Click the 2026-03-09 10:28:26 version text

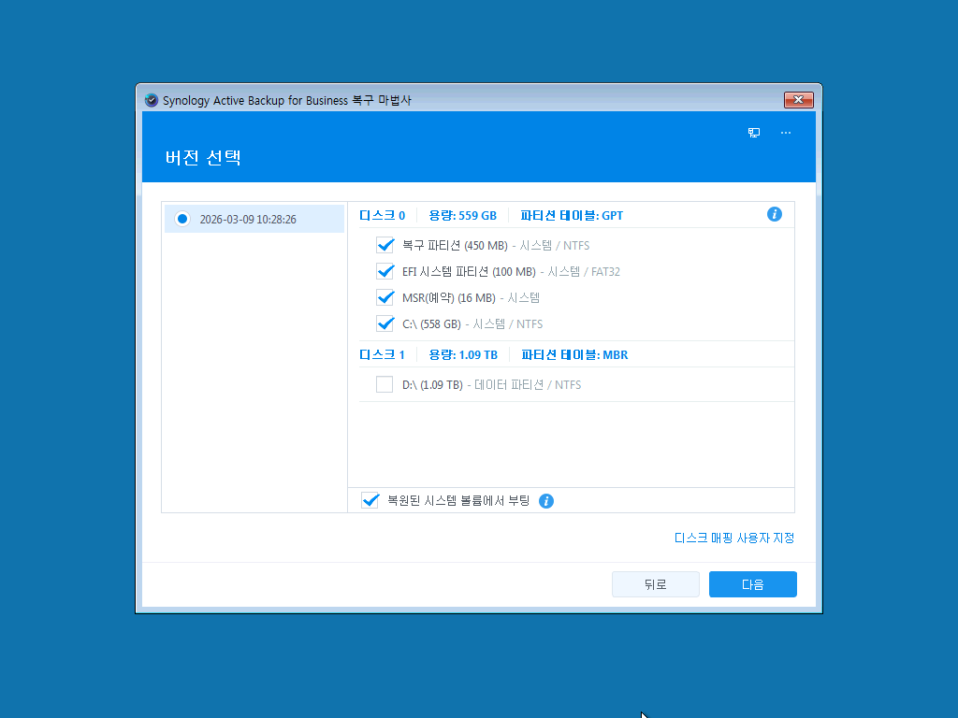tap(248, 219)
